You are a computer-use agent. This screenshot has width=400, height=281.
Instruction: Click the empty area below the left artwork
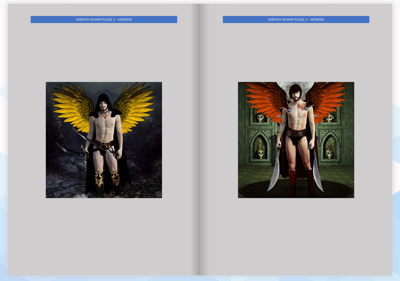[104, 231]
